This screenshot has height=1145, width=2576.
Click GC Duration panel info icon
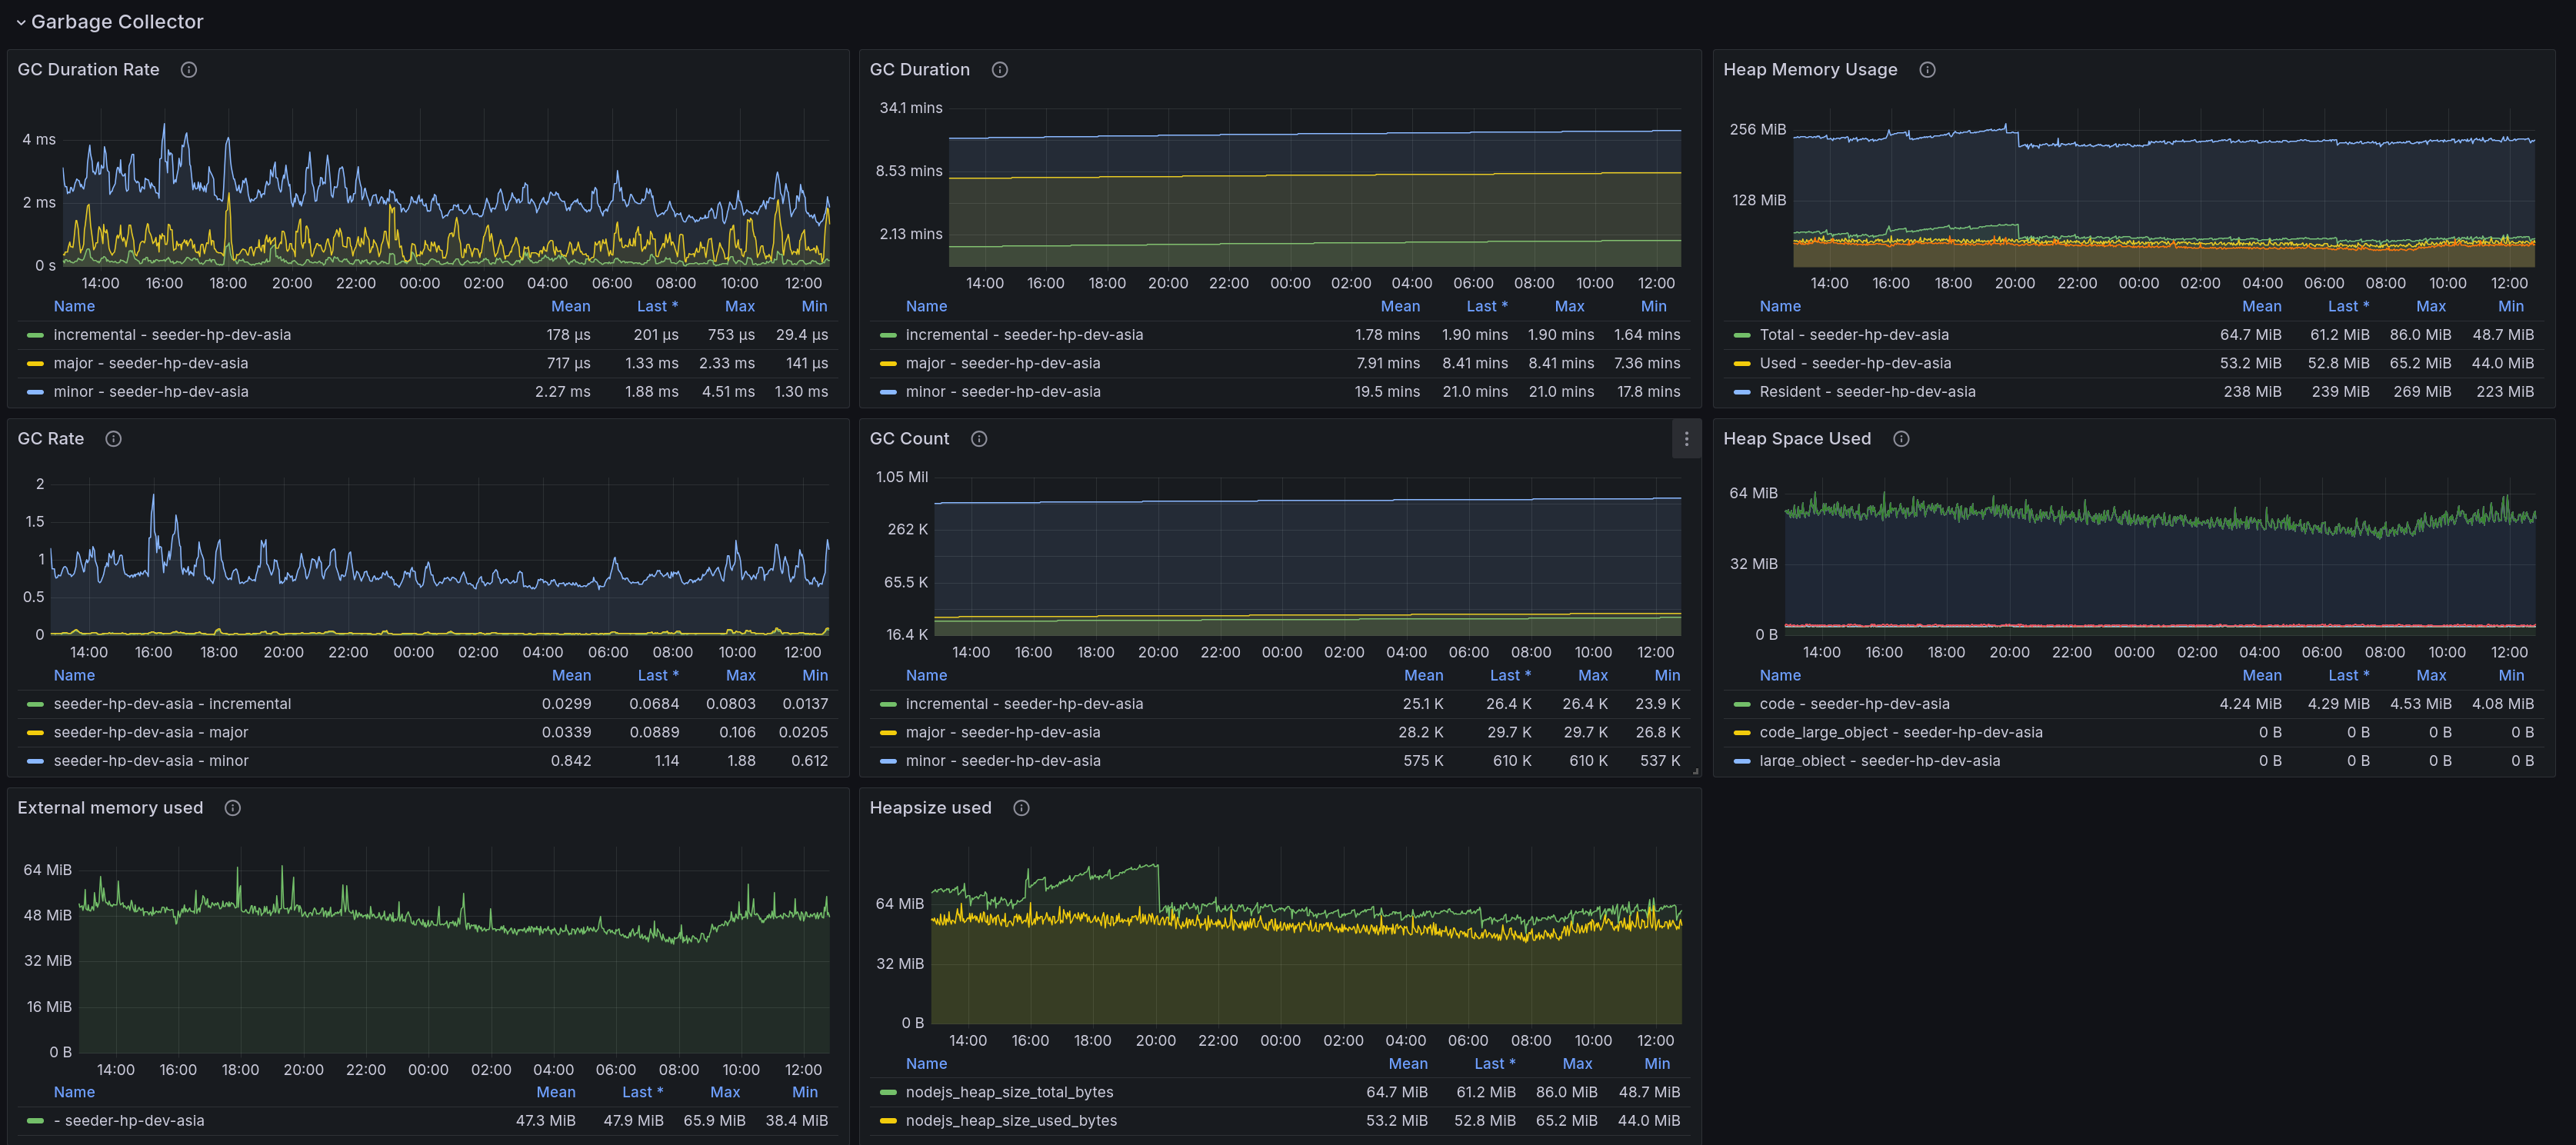point(999,69)
